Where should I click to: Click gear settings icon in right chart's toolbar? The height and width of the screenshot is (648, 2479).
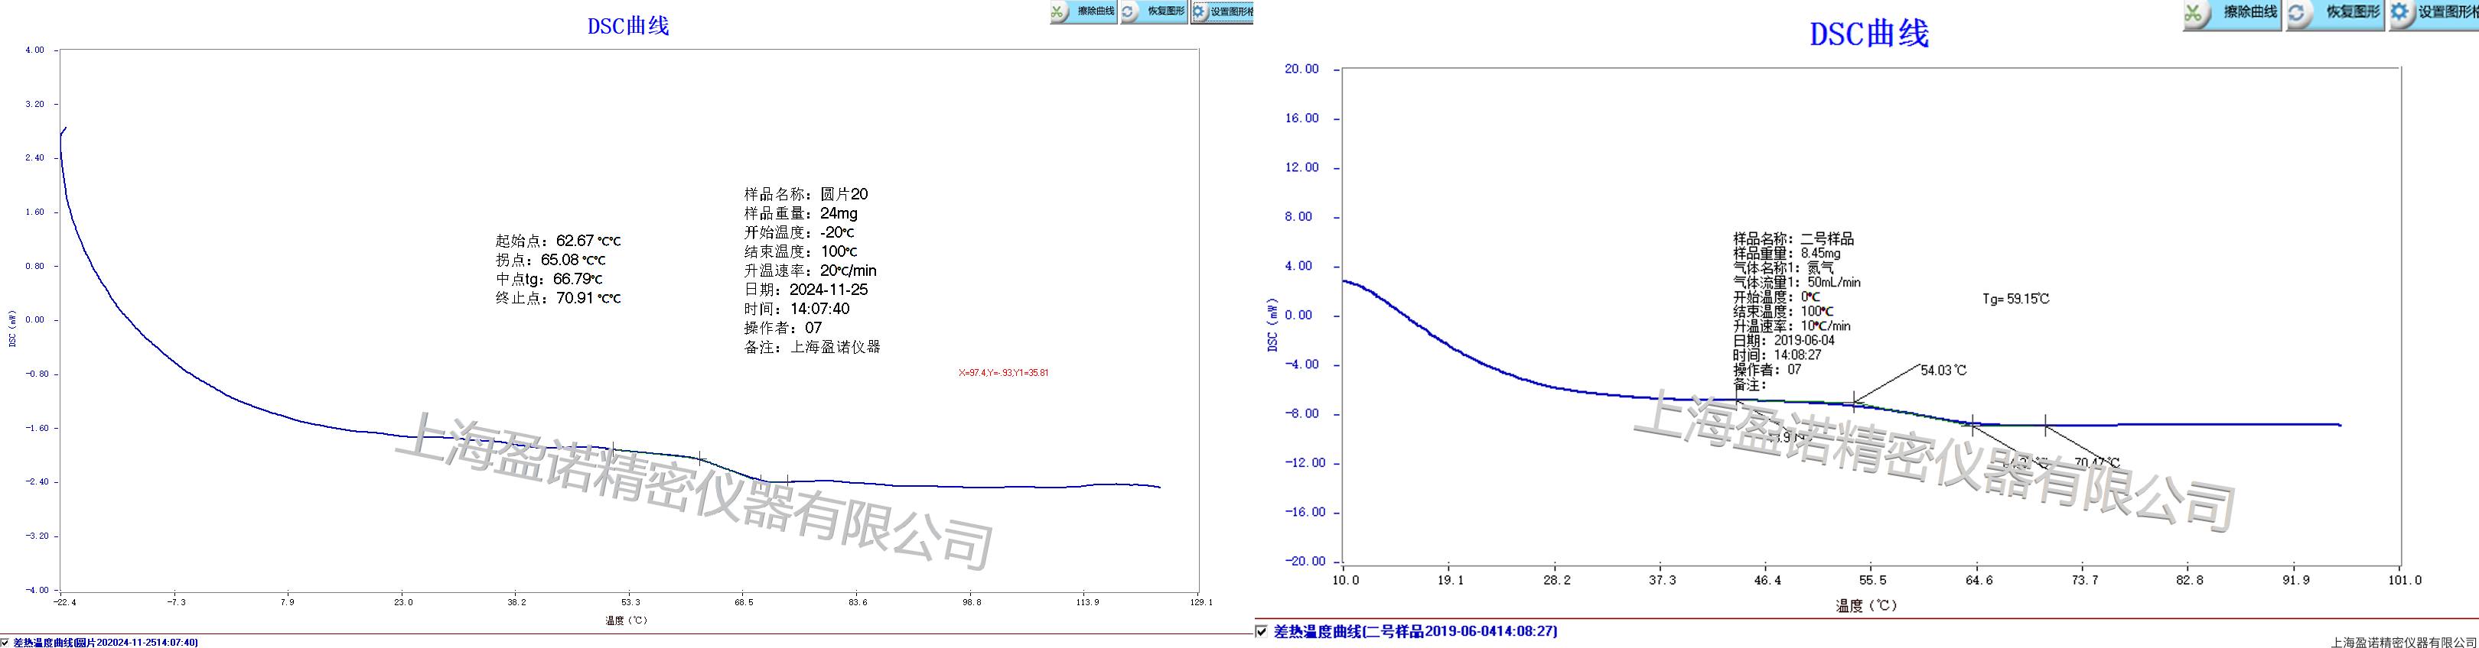tap(2401, 14)
